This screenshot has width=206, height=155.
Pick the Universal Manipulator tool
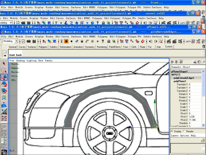pyautogui.click(x=4, y=98)
